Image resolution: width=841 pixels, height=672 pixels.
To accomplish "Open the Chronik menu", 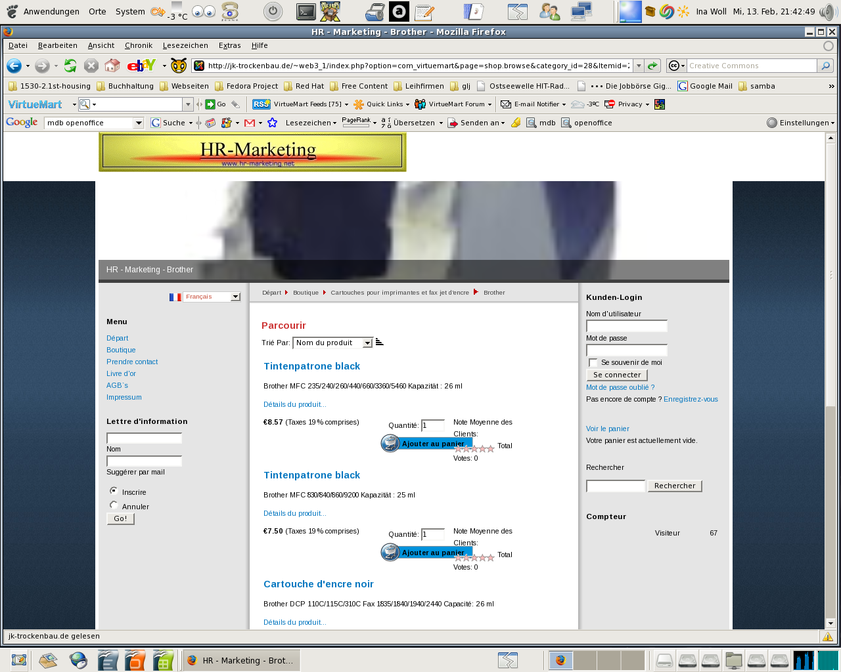I will coord(139,45).
